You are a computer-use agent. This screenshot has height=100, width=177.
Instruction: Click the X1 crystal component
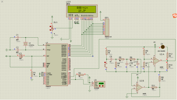click(26, 43)
